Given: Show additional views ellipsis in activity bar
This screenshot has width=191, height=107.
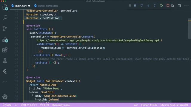Looking at the screenshot, I should pos(5,82).
